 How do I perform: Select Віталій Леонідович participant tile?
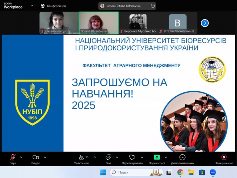178,23
